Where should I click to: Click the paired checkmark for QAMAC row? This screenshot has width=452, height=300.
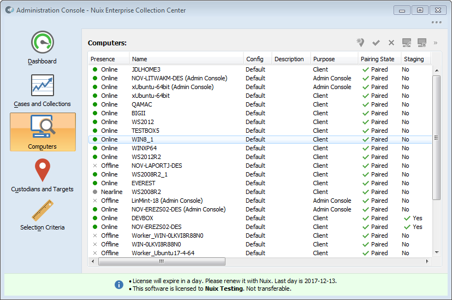366,105
